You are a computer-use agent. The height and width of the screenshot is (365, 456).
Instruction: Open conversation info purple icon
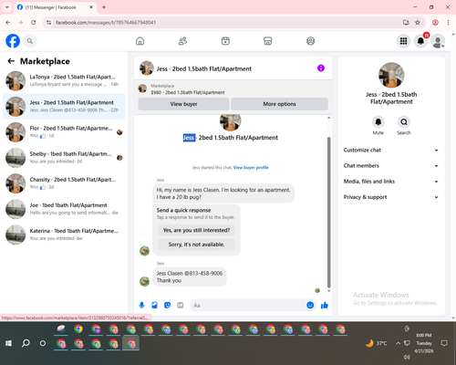click(321, 68)
